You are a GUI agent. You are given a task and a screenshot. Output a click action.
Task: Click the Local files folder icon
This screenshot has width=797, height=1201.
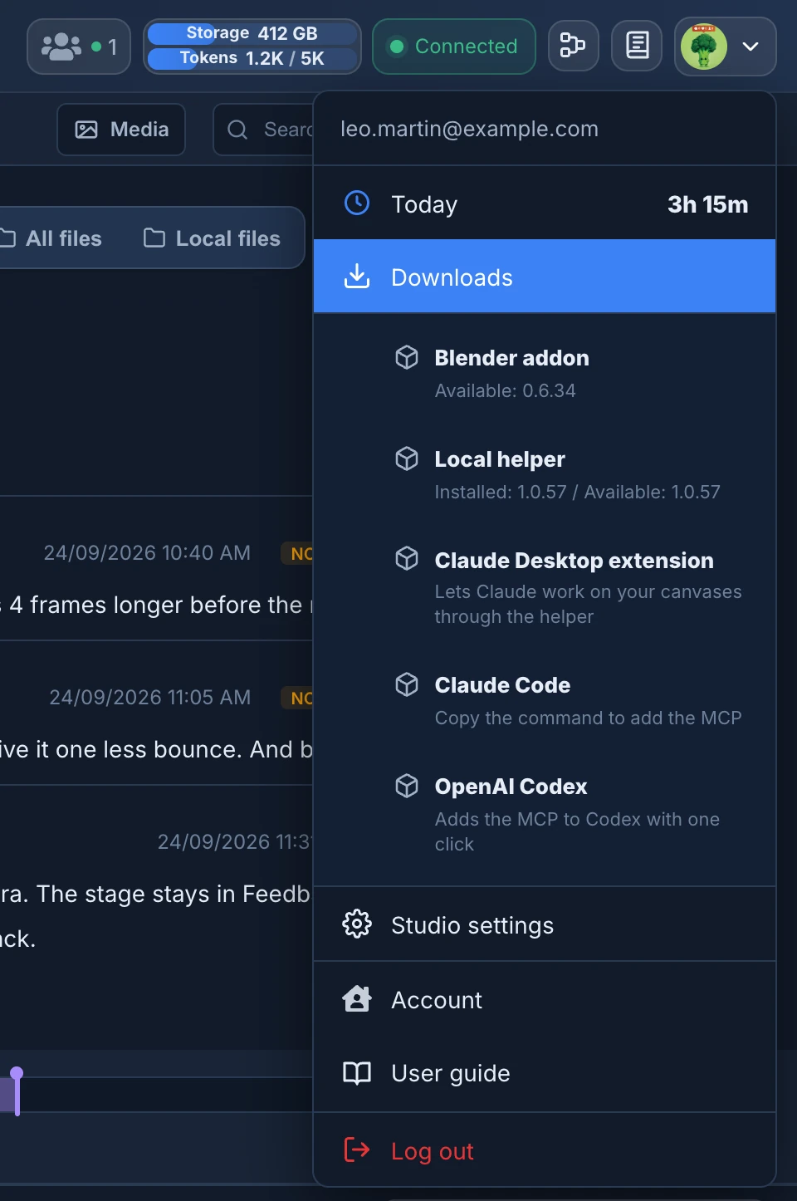[154, 238]
